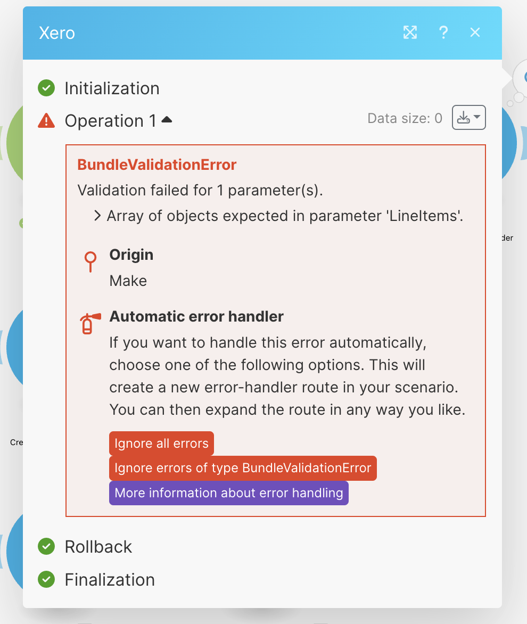Screen dimensions: 527x624
Task: Select the Finalization step label
Action: point(110,580)
